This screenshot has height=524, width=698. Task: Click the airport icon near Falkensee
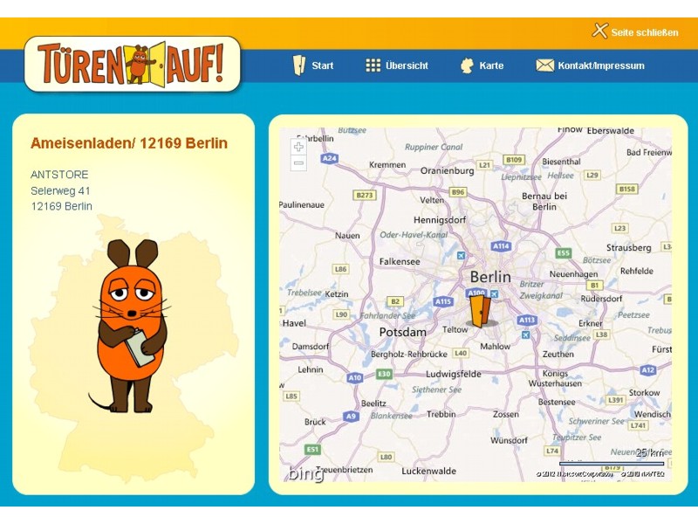(x=462, y=255)
